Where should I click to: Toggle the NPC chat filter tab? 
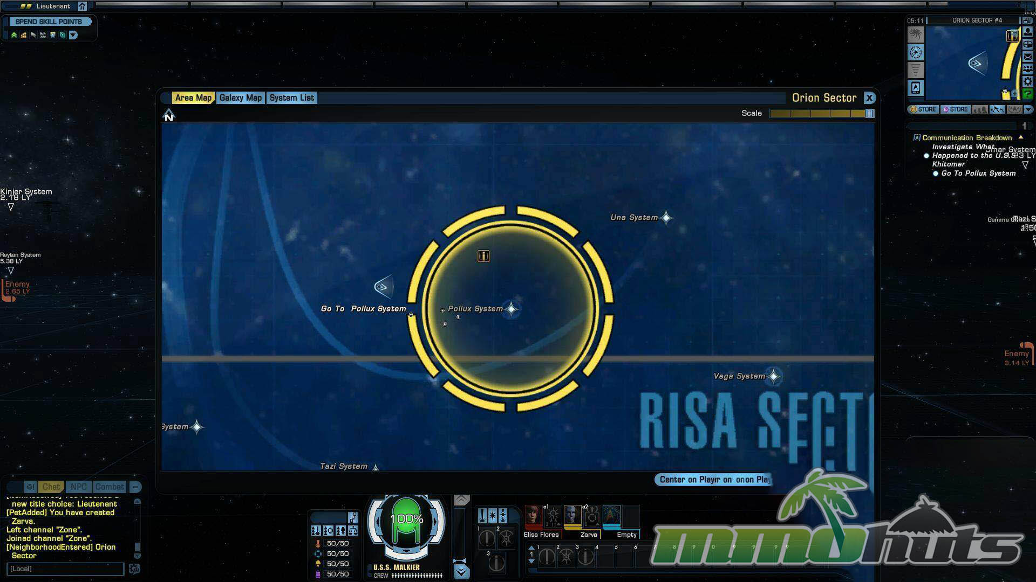[x=78, y=487]
